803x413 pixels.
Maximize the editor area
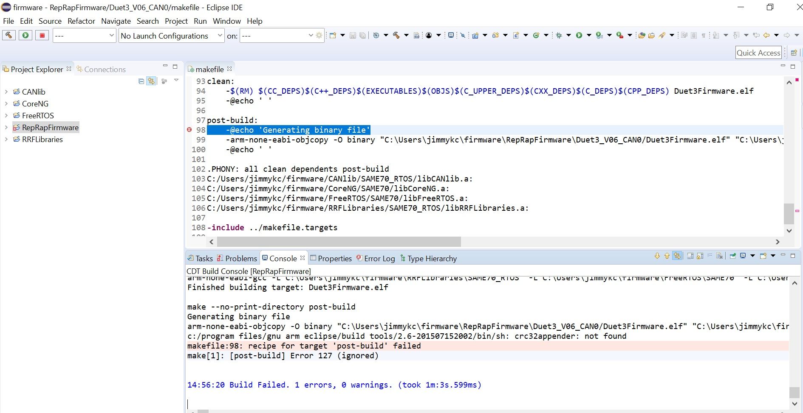pyautogui.click(x=793, y=66)
